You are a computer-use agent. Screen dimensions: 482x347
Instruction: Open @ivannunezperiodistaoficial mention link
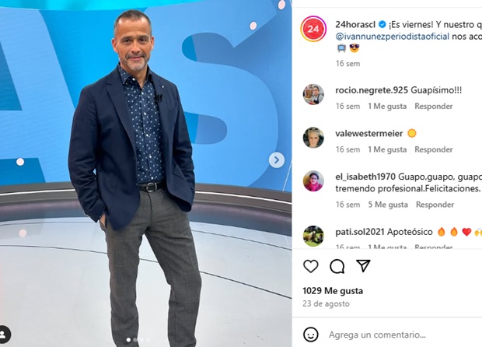[x=393, y=37]
